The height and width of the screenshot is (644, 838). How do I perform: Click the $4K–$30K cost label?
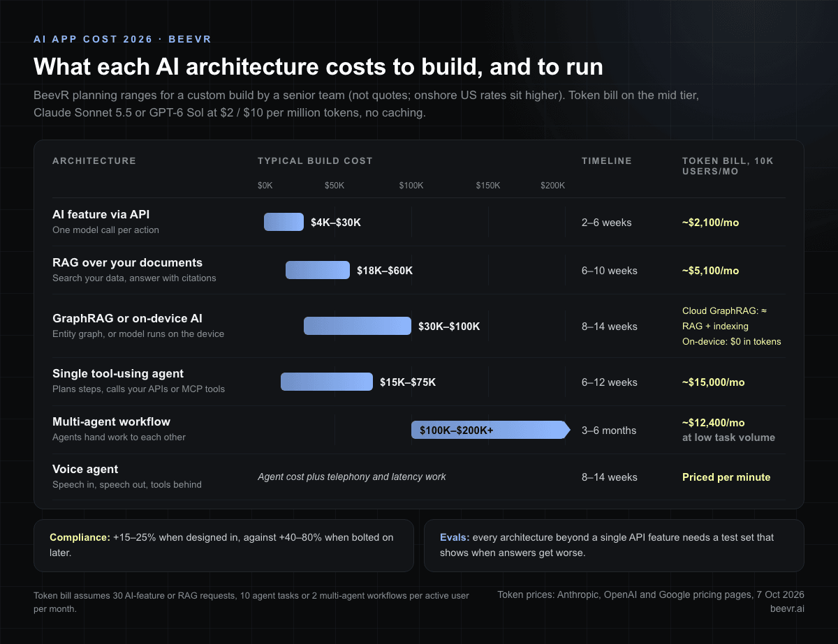pyautogui.click(x=336, y=223)
